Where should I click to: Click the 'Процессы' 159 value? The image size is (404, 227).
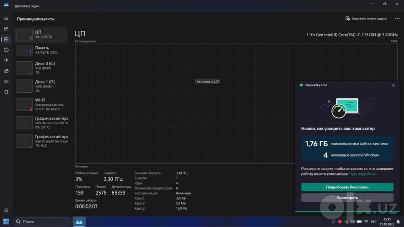(x=79, y=193)
